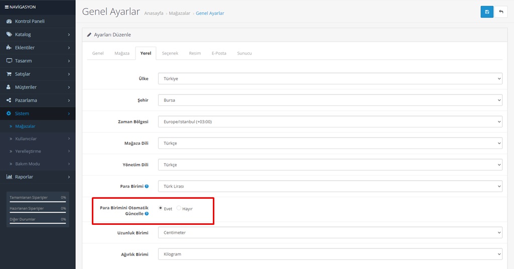Click the Müşteriler user icon
This screenshot has width=514, height=269.
coord(9,87)
